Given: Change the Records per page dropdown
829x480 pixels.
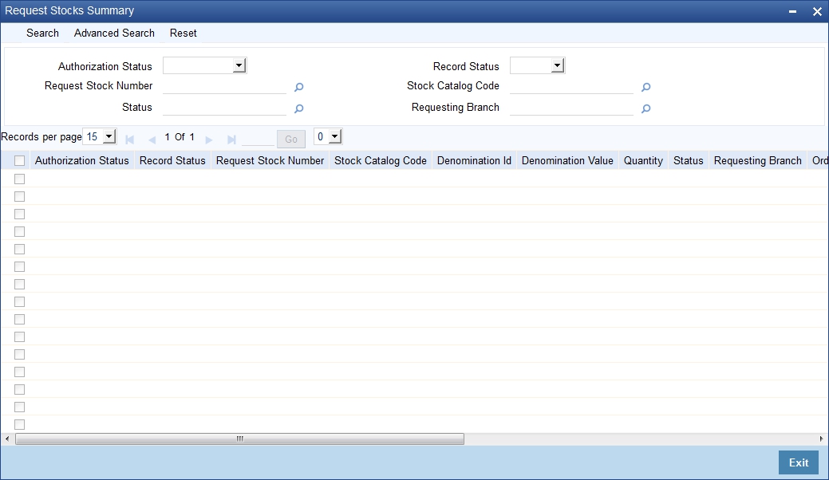Looking at the screenshot, I should pos(100,137).
